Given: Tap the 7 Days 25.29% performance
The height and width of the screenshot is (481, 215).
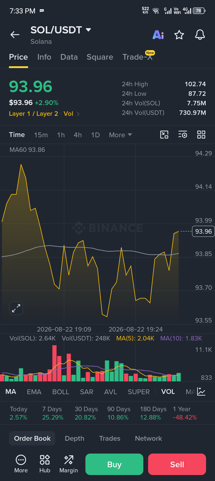Looking at the screenshot, I should pyautogui.click(x=53, y=413).
